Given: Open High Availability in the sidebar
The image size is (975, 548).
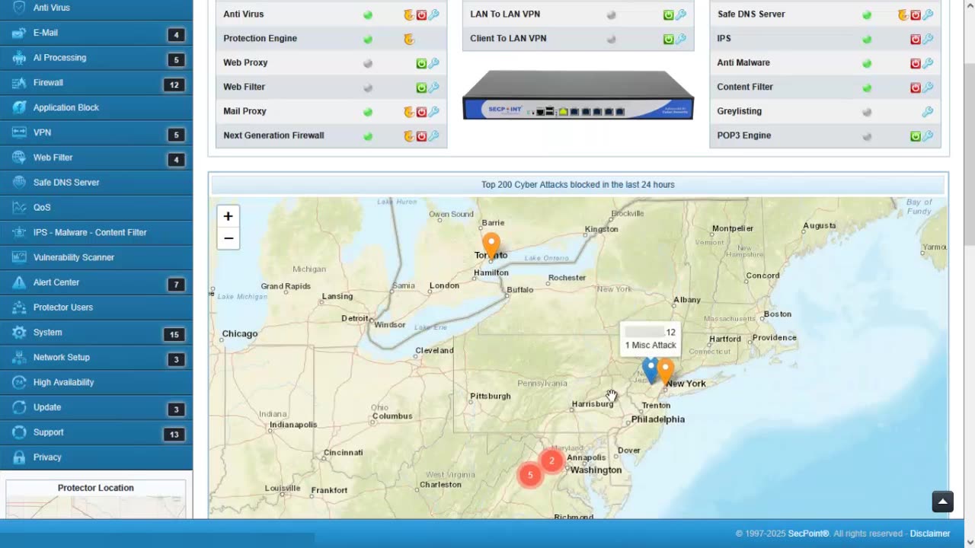Looking at the screenshot, I should (x=96, y=383).
